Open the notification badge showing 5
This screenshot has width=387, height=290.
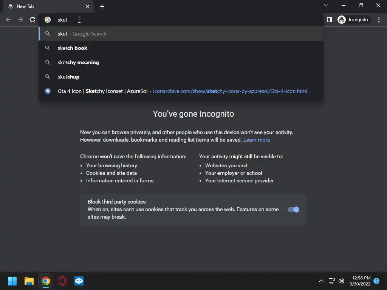pyautogui.click(x=376, y=281)
